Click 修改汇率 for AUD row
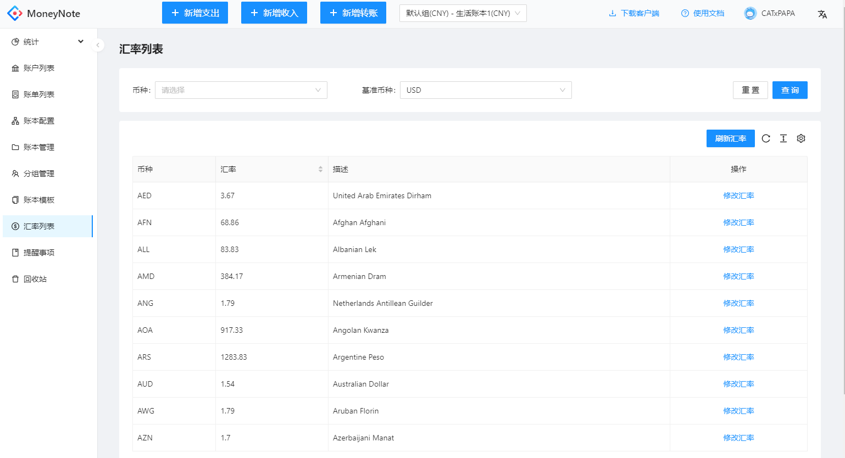This screenshot has width=845, height=458. click(738, 384)
